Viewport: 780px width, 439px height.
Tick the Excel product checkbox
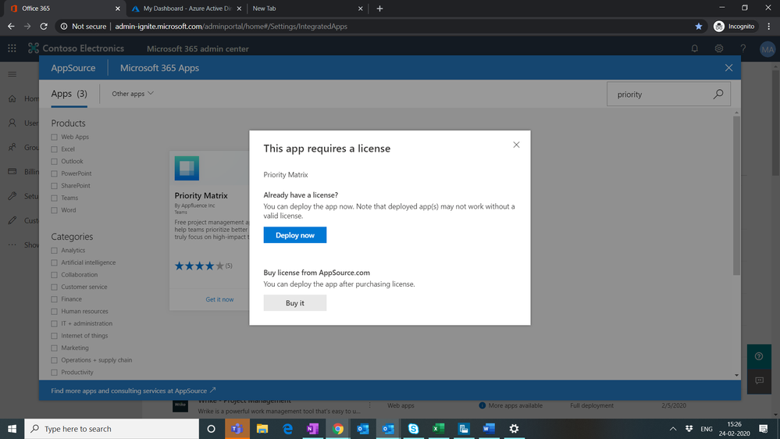[x=54, y=149]
